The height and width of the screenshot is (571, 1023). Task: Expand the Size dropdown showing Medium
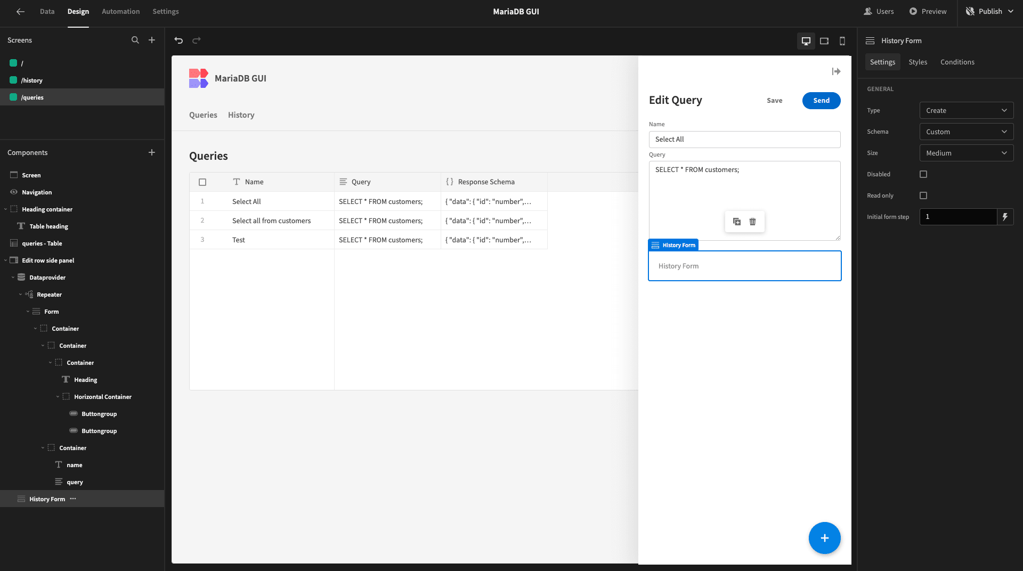[x=967, y=153]
